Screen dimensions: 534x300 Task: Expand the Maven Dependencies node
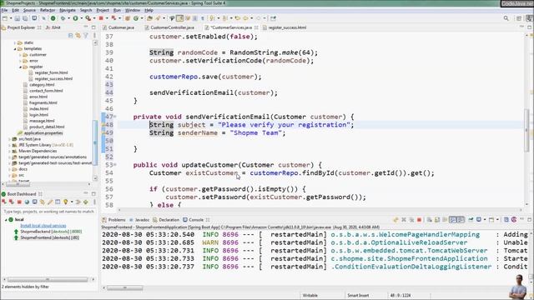coord(9,151)
